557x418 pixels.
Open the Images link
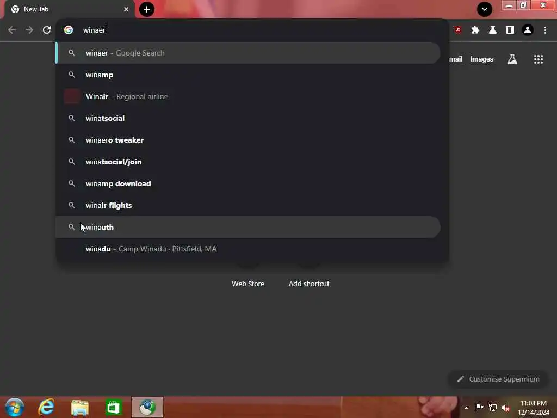pos(482,59)
